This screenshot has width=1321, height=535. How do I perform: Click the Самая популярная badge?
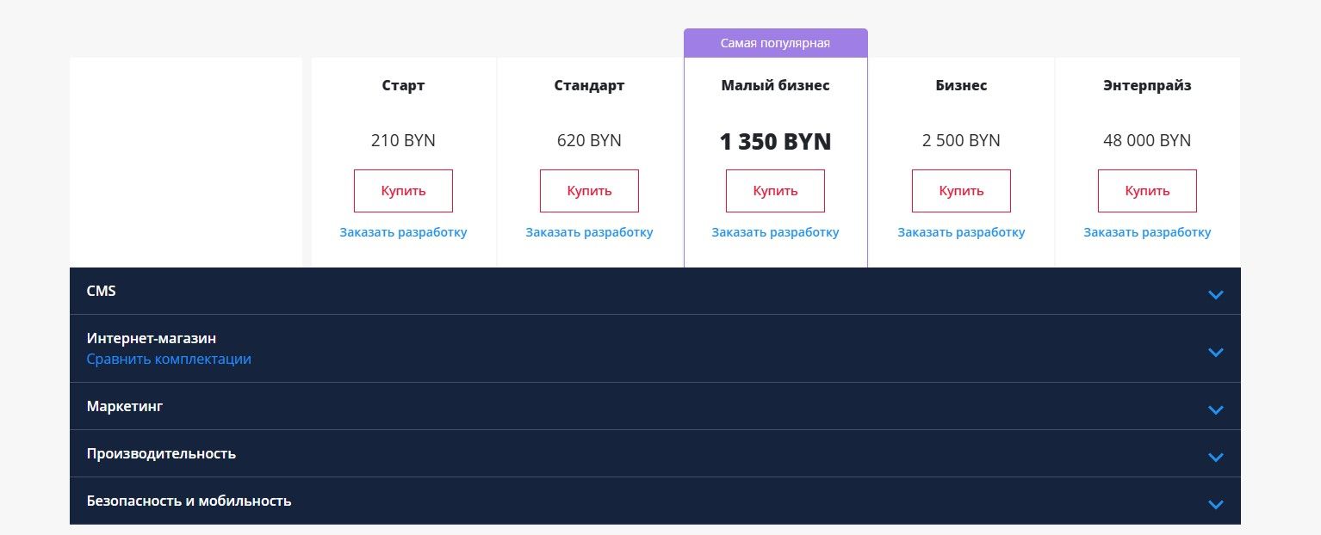775,43
